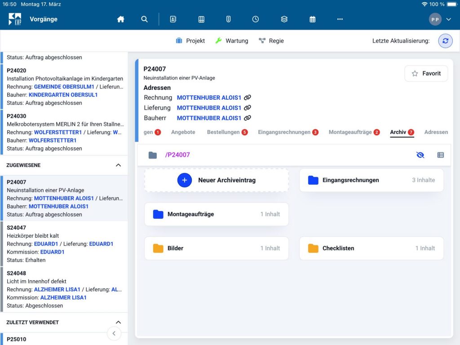Expand the user menu chevron
The width and height of the screenshot is (460, 345).
coord(449,19)
